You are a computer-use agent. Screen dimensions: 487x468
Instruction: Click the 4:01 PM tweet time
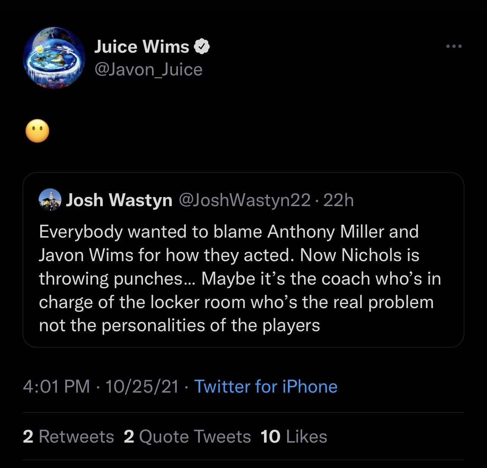coord(57,387)
